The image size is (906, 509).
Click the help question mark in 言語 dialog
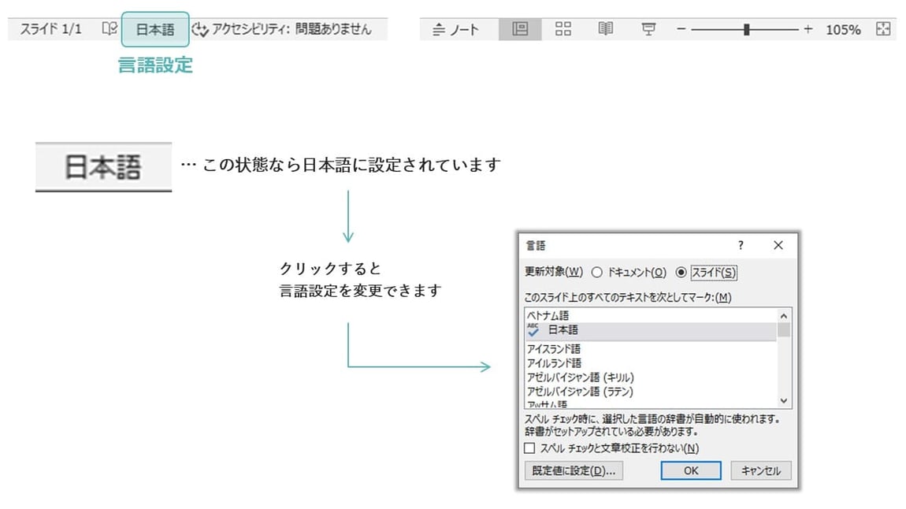pyautogui.click(x=740, y=245)
